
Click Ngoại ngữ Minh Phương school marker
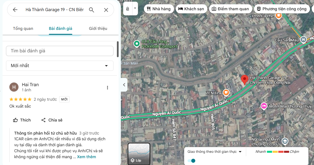285,141
